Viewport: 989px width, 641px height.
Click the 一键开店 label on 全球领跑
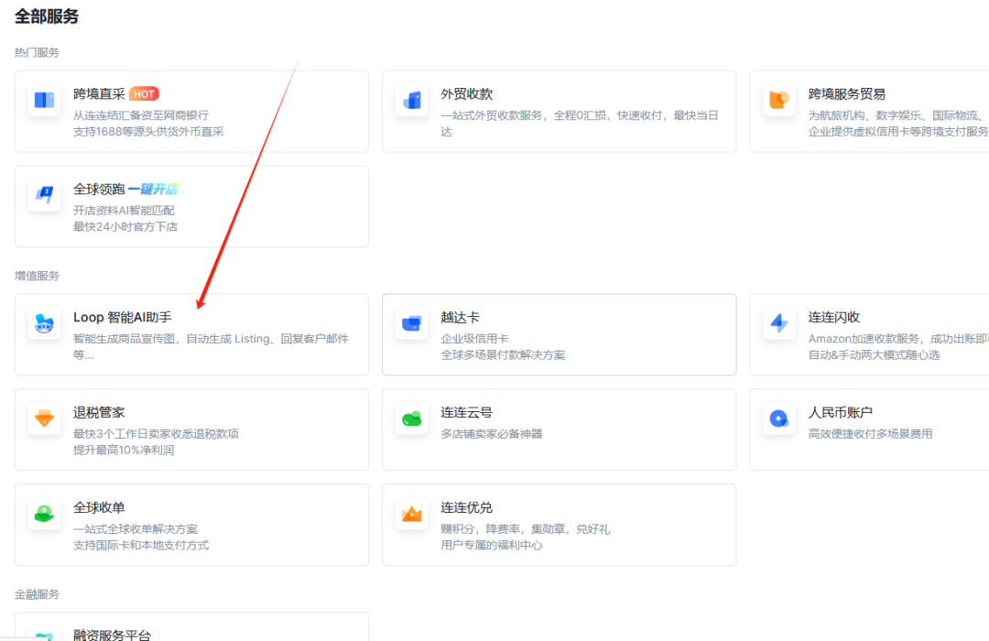click(x=153, y=189)
